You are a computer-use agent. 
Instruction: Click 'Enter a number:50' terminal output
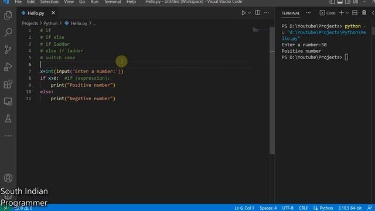(x=304, y=45)
